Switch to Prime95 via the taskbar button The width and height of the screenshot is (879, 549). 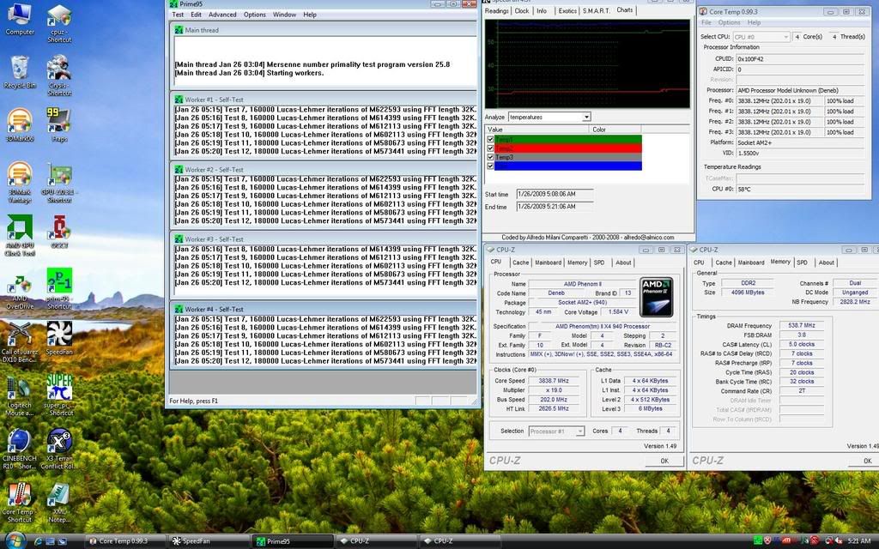coord(293,541)
